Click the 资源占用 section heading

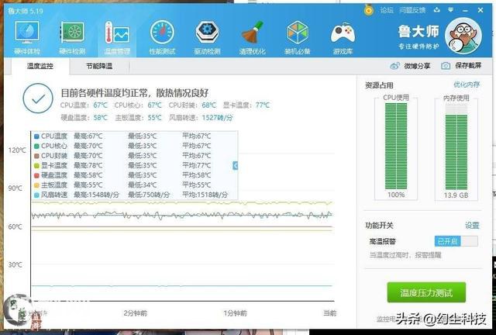point(379,85)
